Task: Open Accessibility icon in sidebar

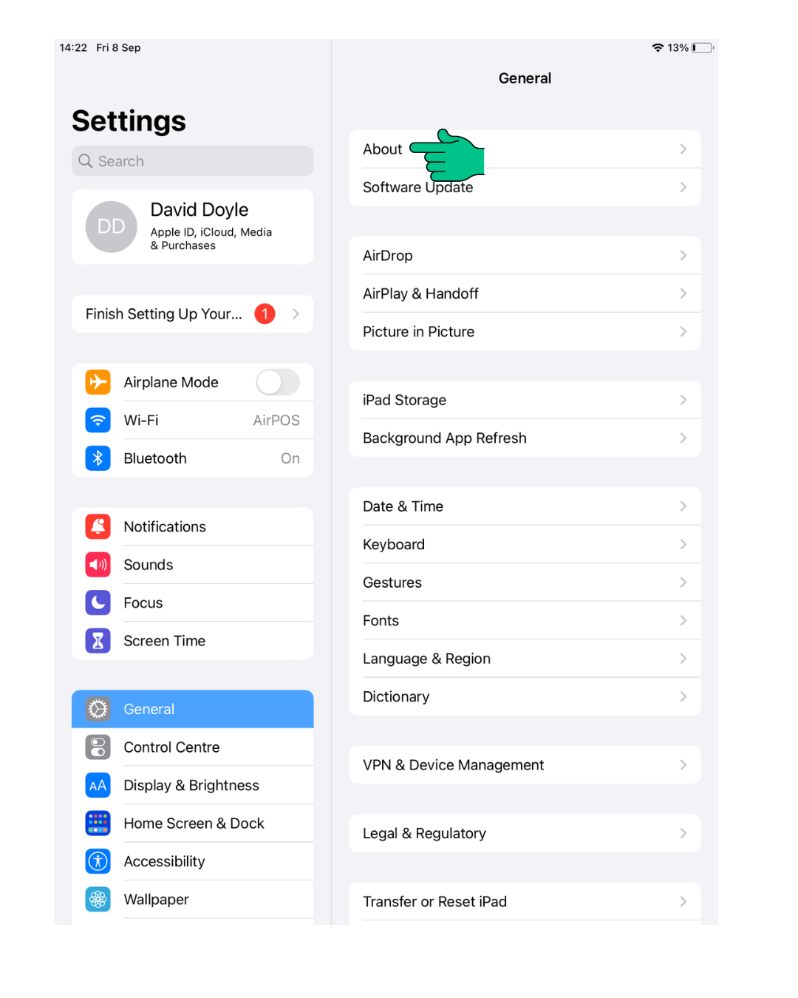Action: 98,861
